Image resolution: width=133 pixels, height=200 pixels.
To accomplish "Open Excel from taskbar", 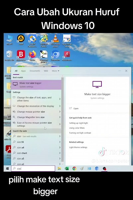I will (x=67, y=168).
